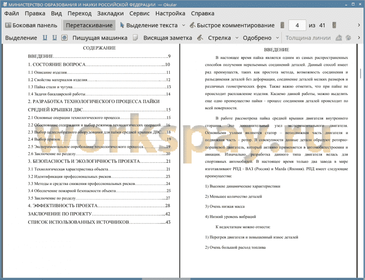Click contents line '1. СОСТОЯНИЕ ВОПРОСА'

tap(99, 64)
